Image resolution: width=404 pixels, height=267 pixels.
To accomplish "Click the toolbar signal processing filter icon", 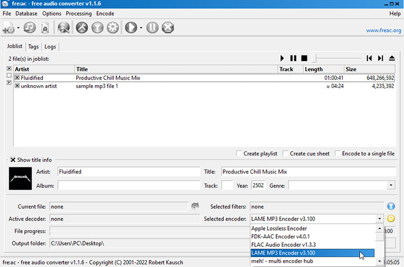I will (x=98, y=27).
